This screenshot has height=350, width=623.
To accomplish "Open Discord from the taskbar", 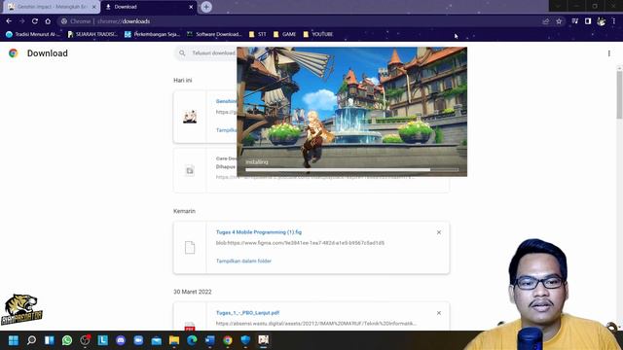I will (121, 340).
